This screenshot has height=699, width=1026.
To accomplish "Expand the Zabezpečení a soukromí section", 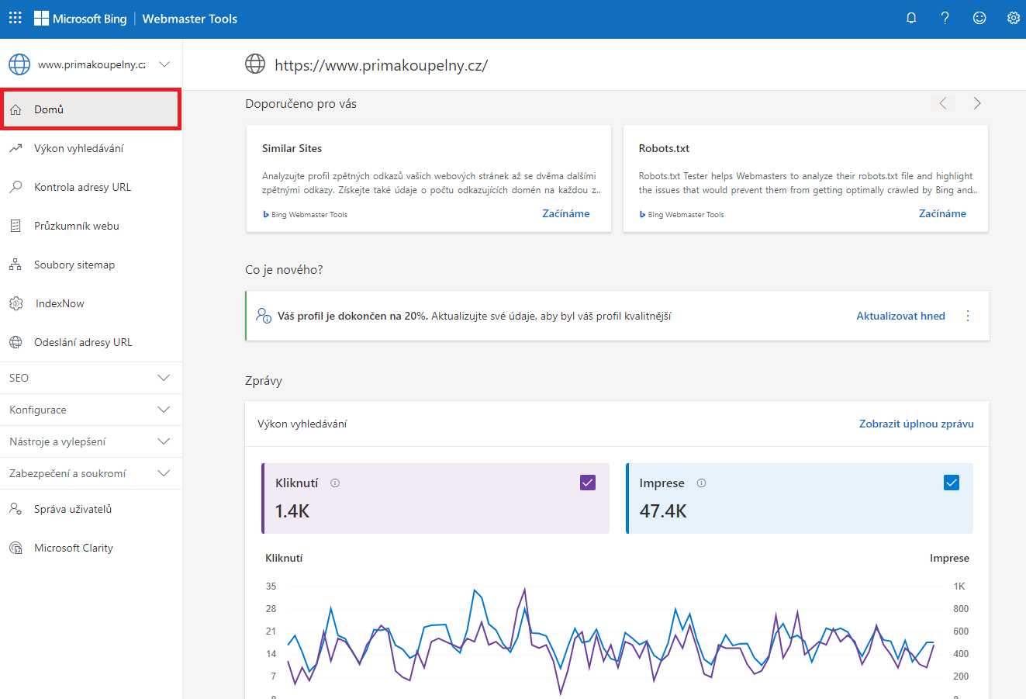I will coord(91,473).
